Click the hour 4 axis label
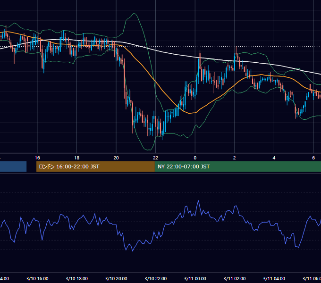 274,158
